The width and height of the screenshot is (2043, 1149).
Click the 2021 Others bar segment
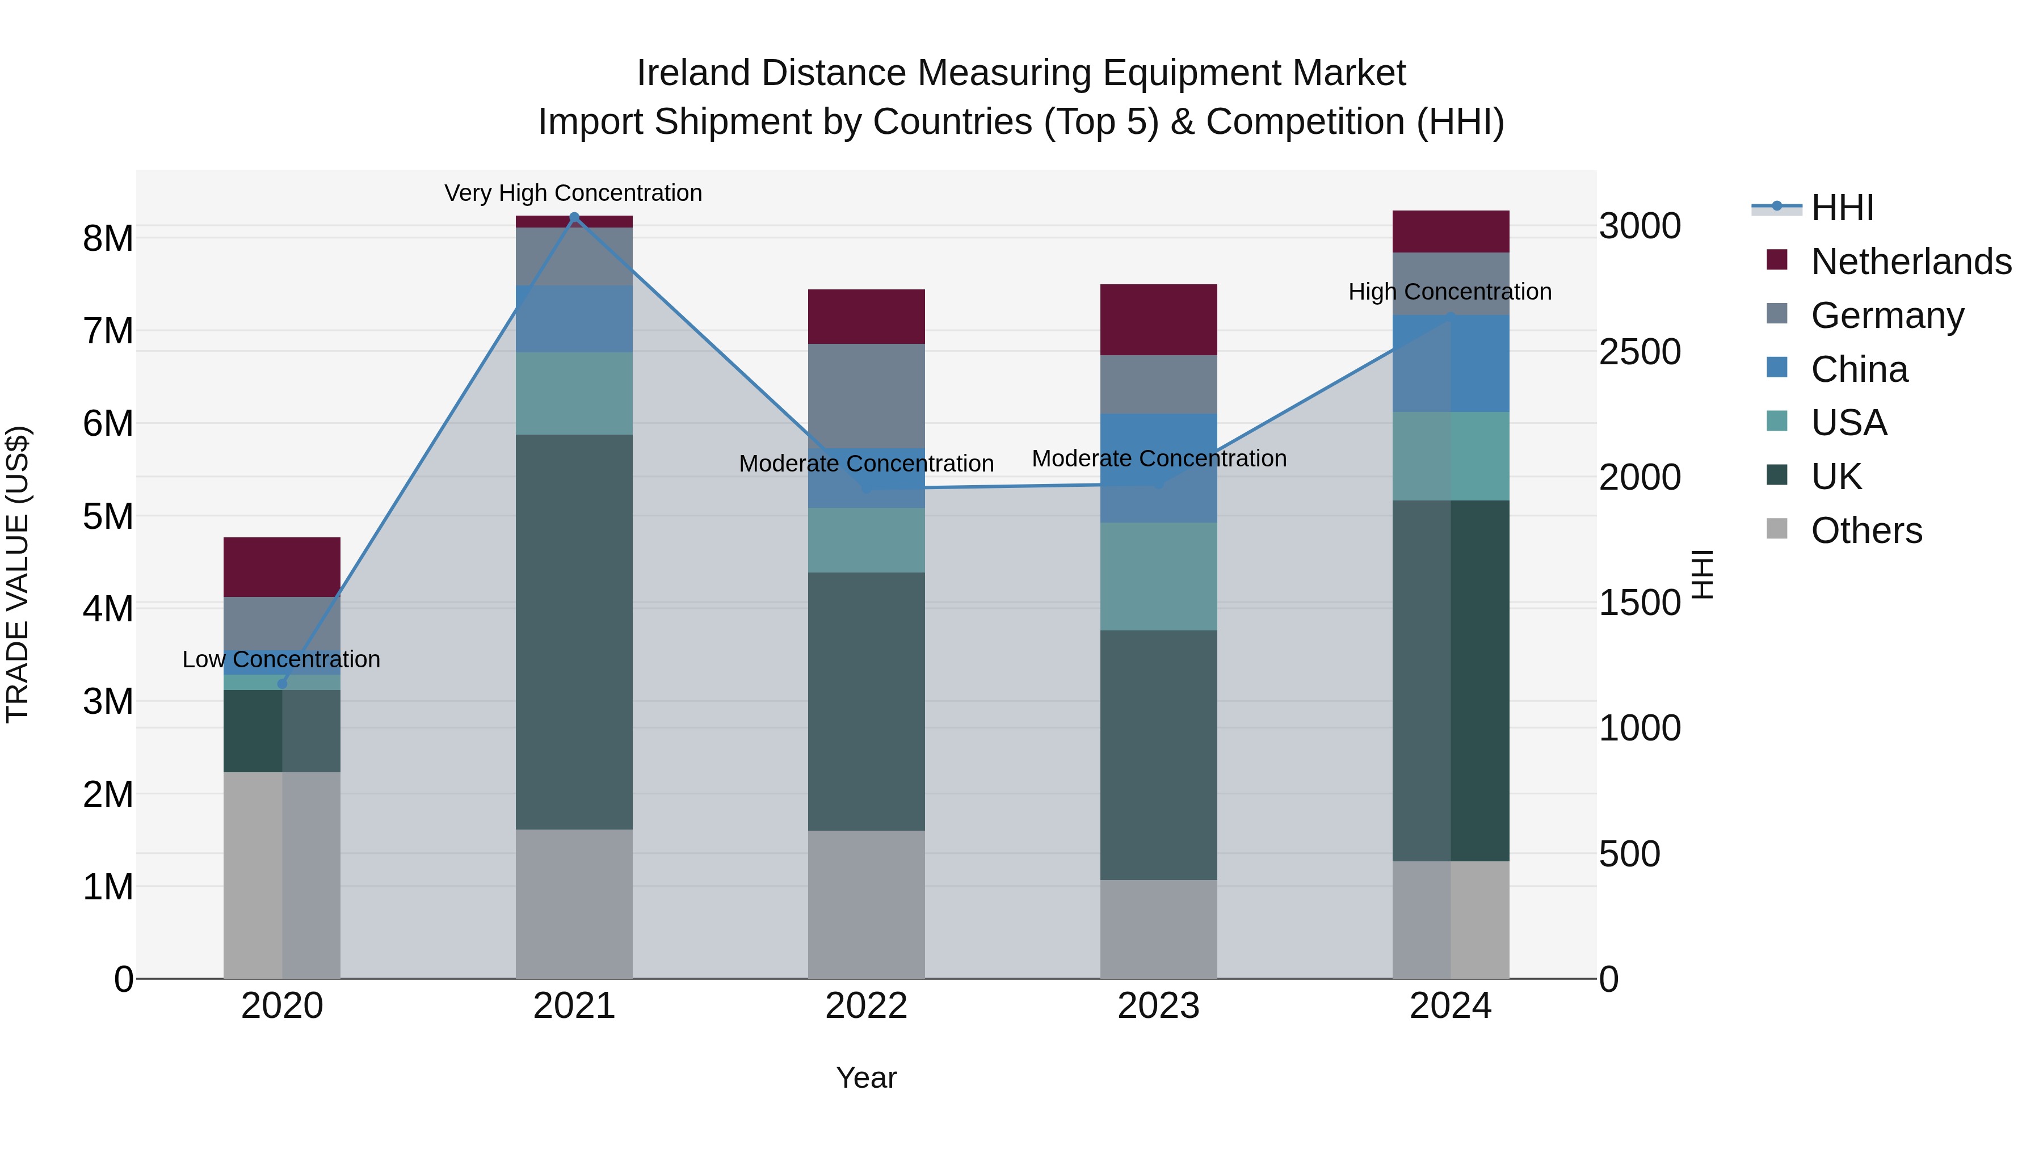click(x=574, y=904)
